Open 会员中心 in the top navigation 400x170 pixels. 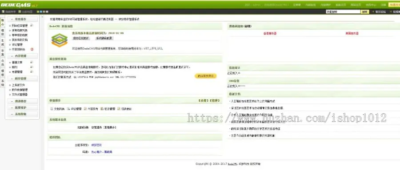(x=371, y=5)
